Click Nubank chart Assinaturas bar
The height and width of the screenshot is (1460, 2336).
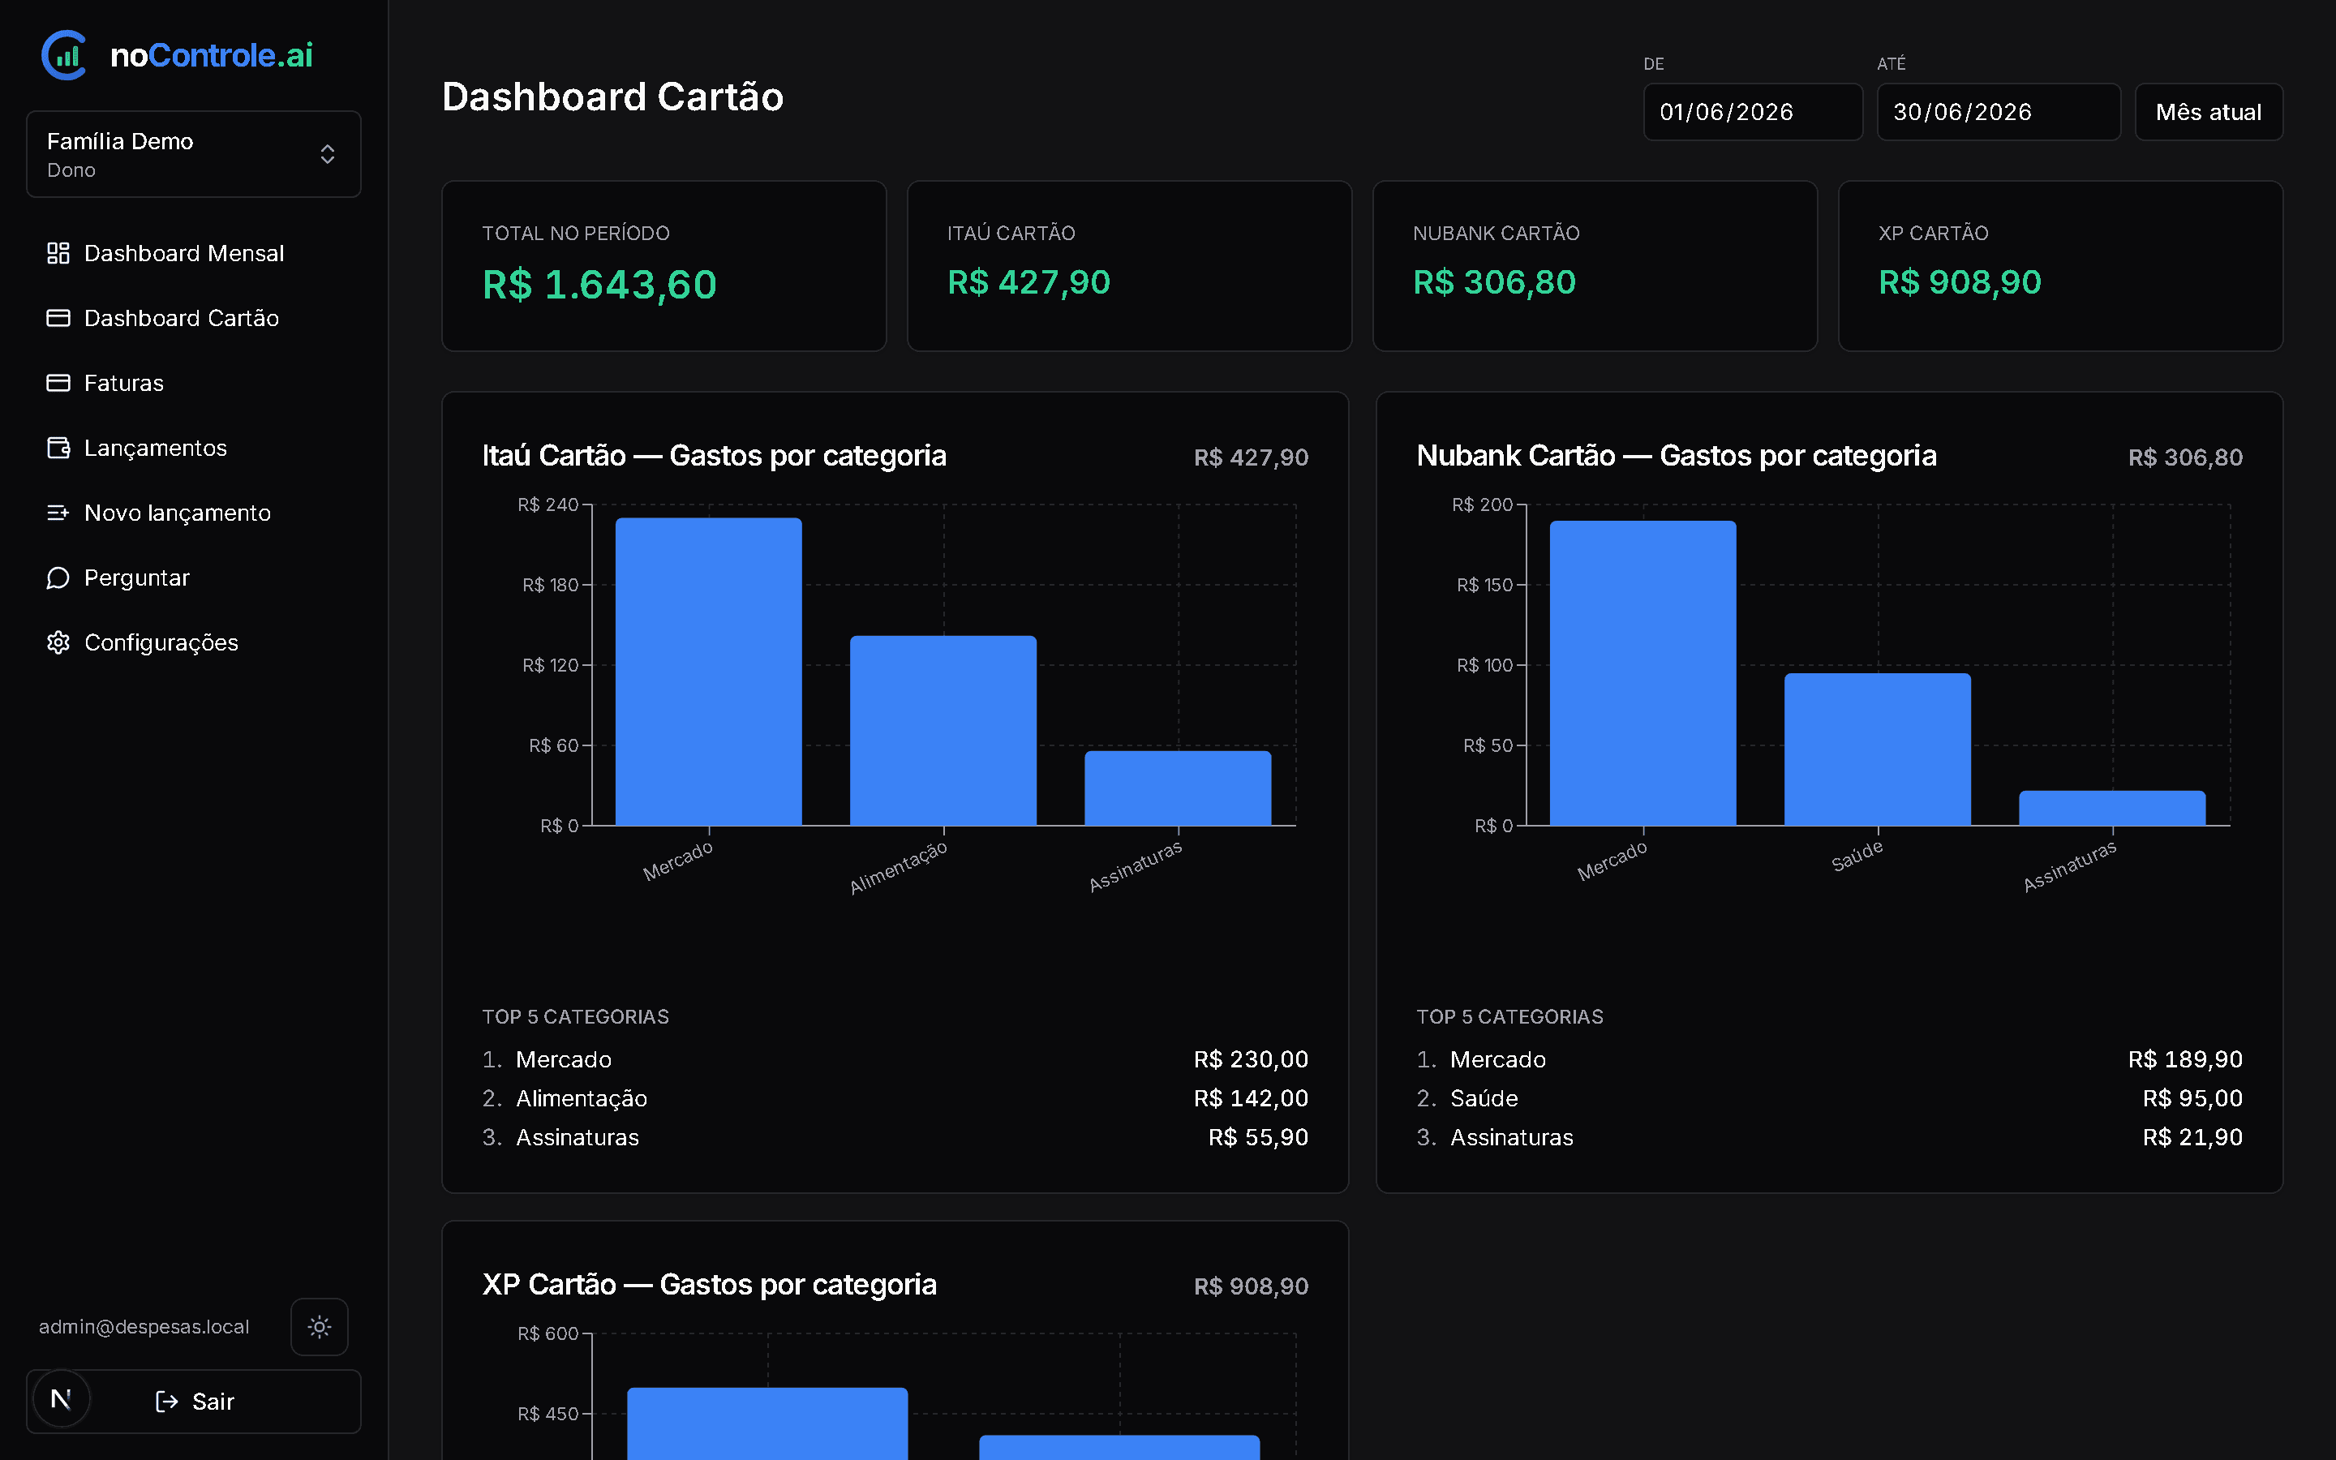[2112, 808]
